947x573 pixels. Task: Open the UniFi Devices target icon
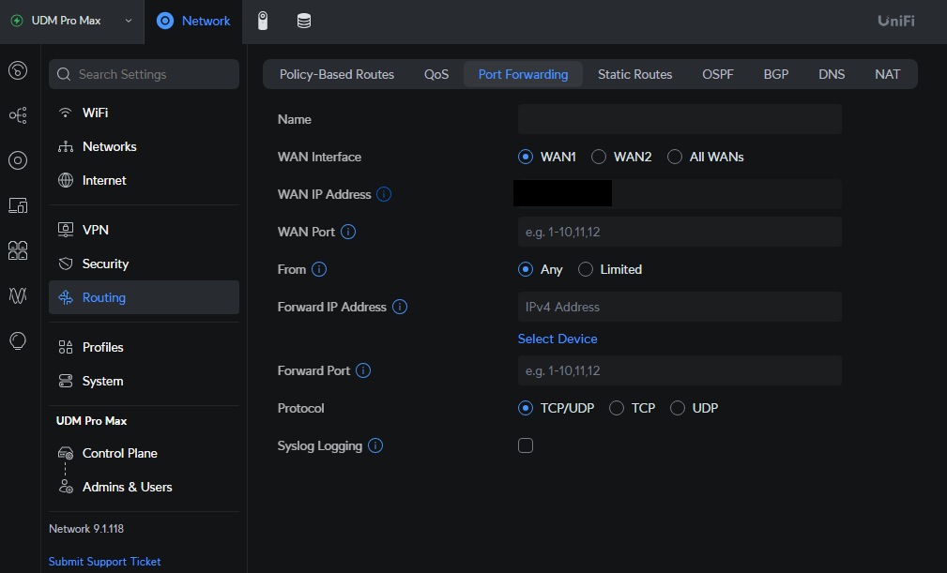pyautogui.click(x=18, y=160)
